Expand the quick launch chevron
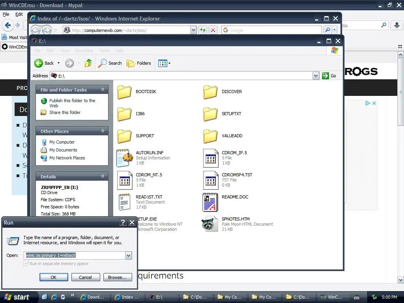The width and height of the screenshot is (404, 303). (x=73, y=295)
